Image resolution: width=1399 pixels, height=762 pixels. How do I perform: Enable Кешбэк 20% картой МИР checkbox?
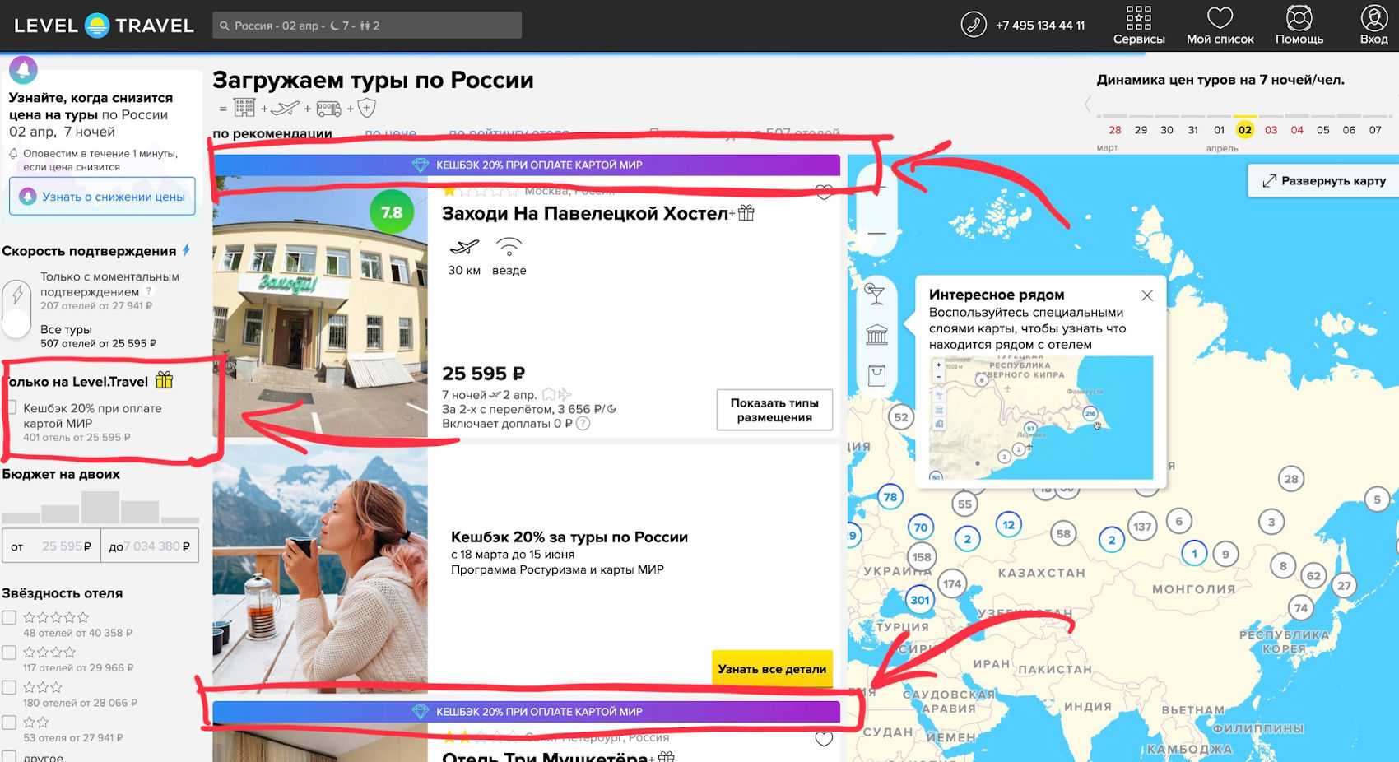(x=12, y=408)
